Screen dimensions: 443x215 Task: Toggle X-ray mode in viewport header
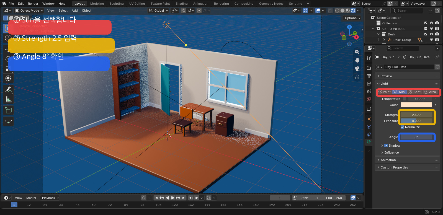tap(330, 11)
